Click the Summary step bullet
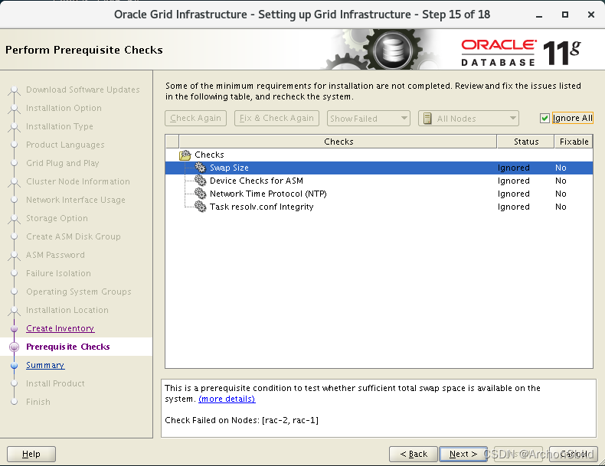The height and width of the screenshot is (466, 605). point(15,365)
